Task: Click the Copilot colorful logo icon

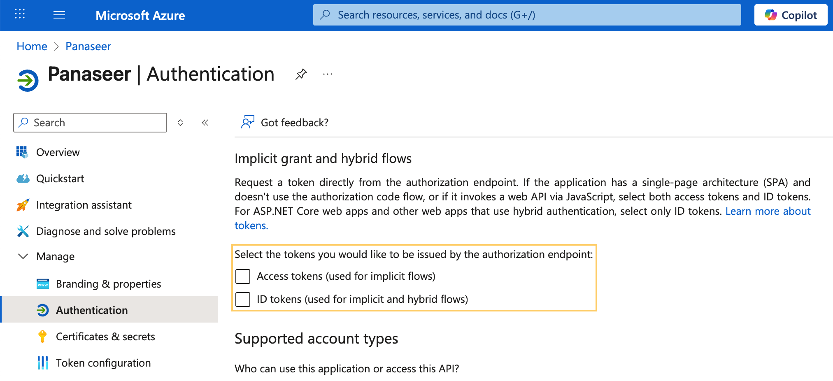Action: click(x=770, y=15)
